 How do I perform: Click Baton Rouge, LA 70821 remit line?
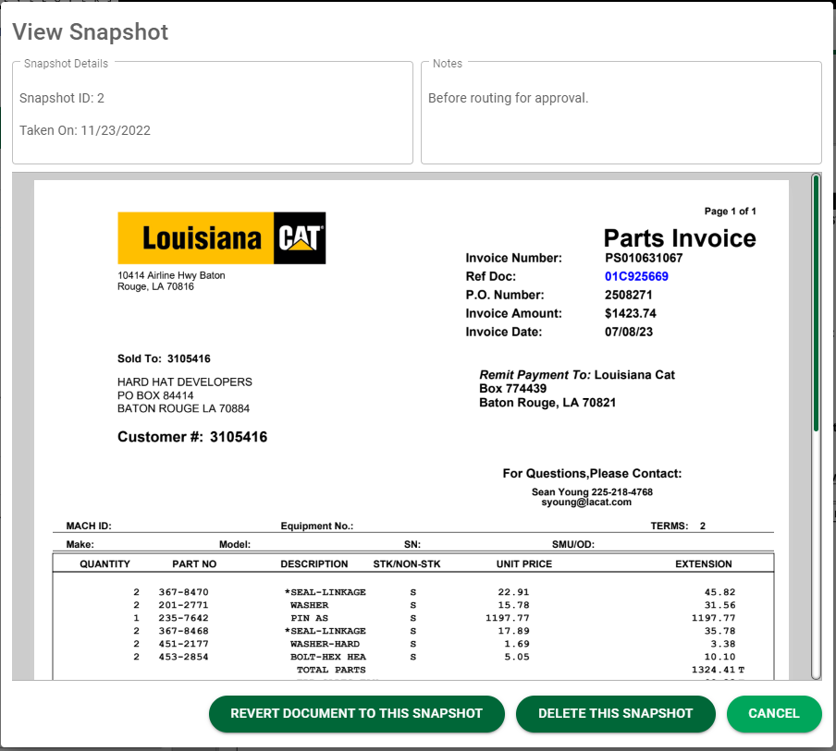pyautogui.click(x=547, y=403)
